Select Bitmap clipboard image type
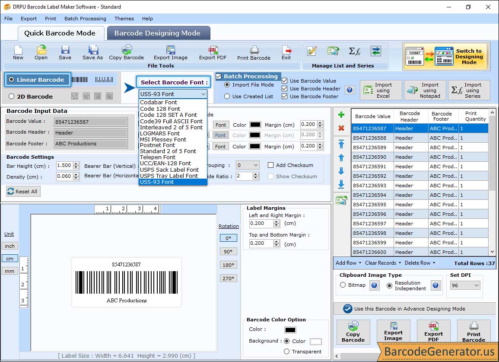The height and width of the screenshot is (362, 499). 343,285
